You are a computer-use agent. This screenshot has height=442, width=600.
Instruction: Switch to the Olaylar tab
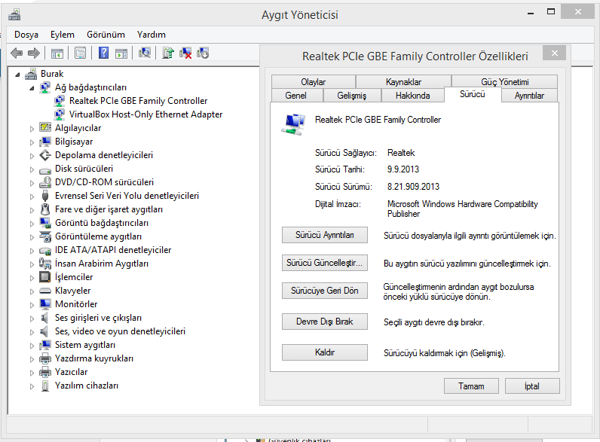point(313,82)
